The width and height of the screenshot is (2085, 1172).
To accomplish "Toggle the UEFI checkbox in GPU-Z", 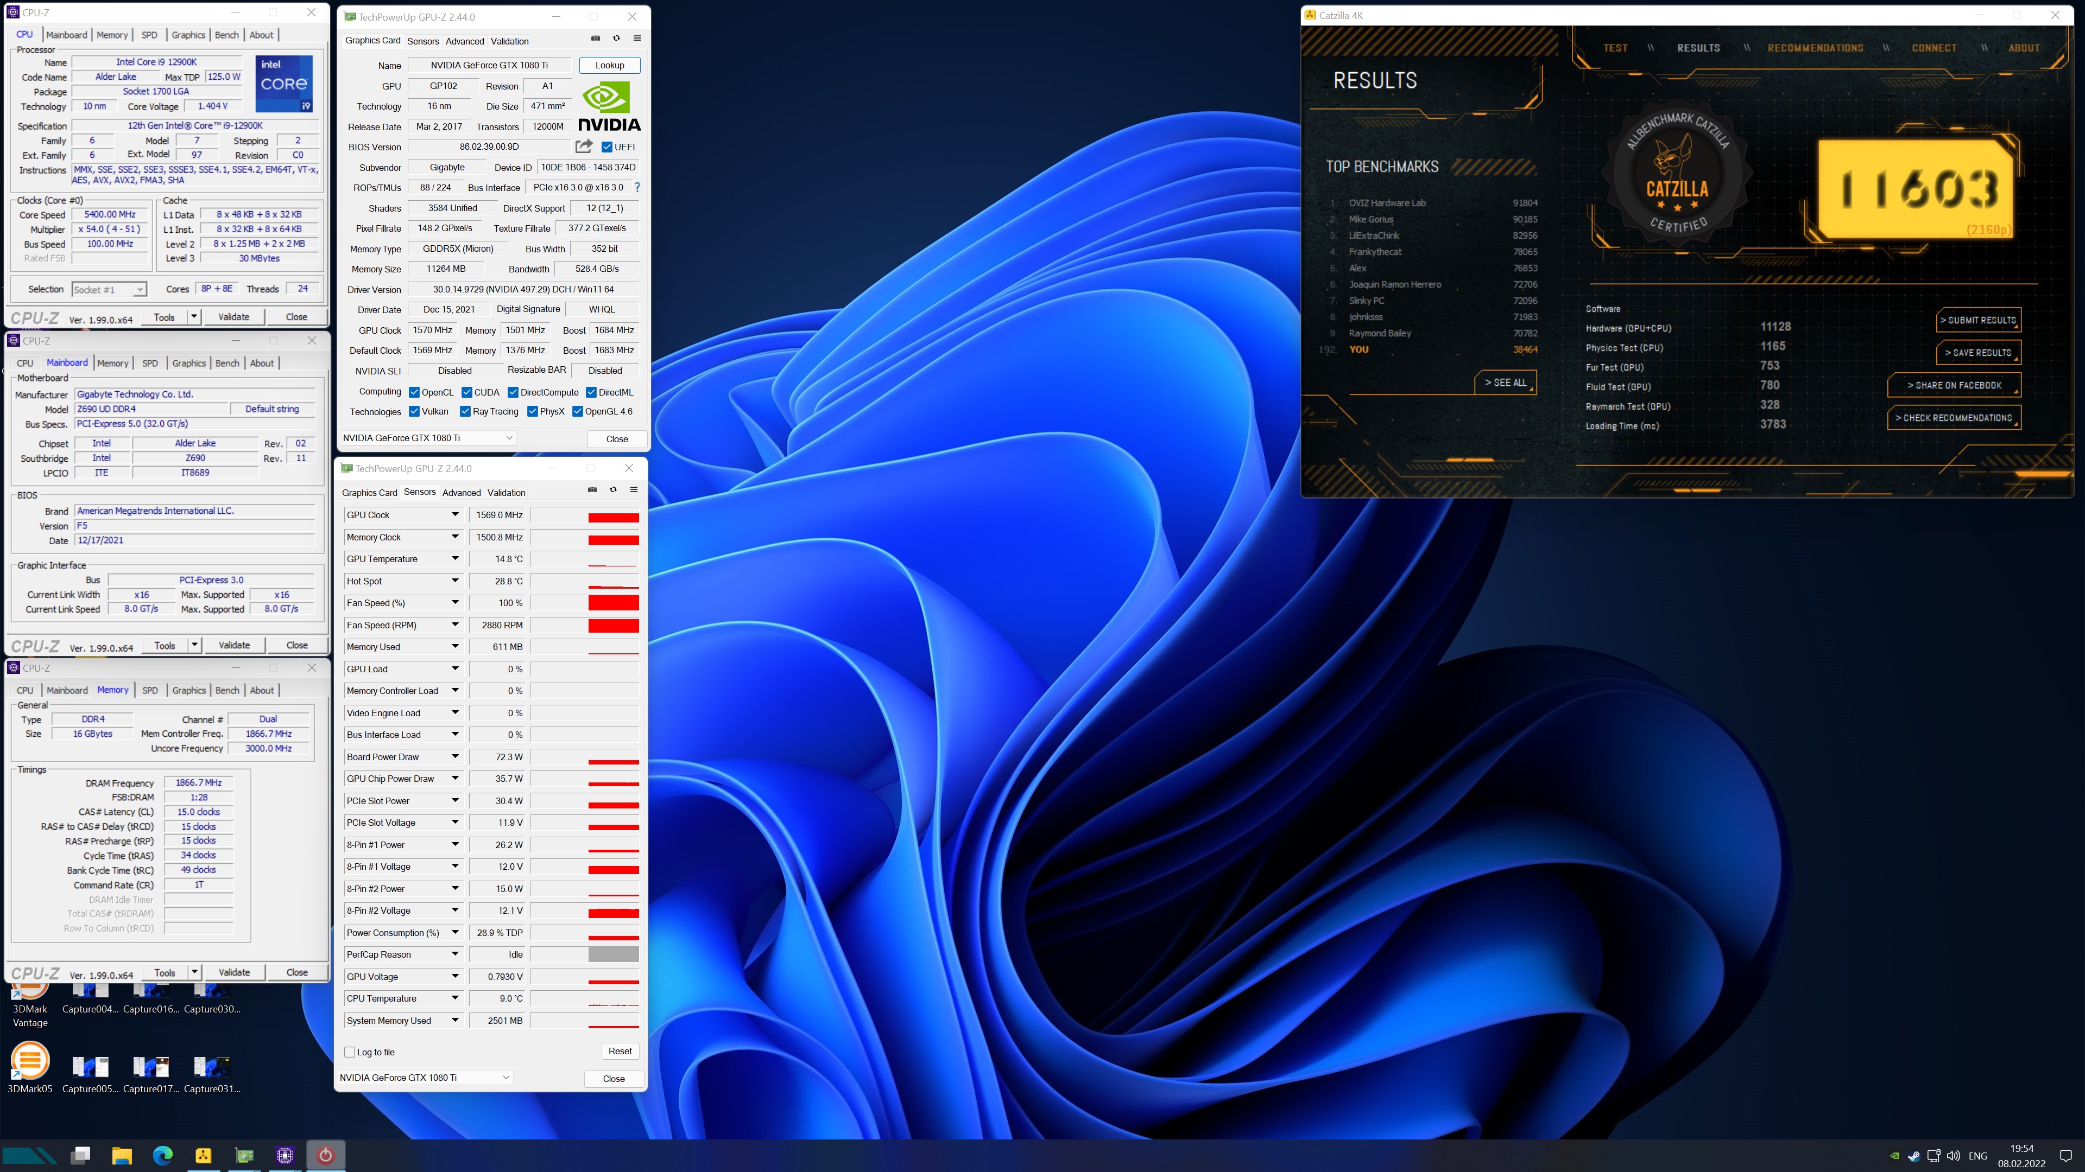I will 607,147.
